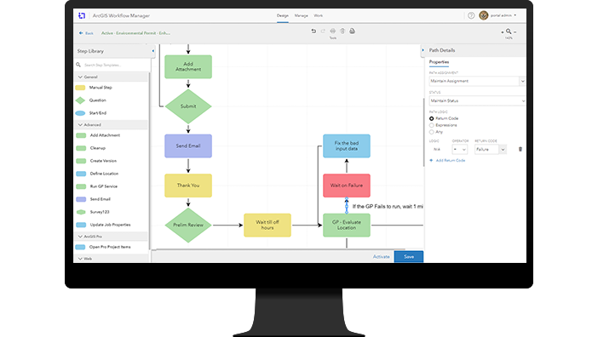
Task: Click the undo arrow in toolbar
Action: click(313, 31)
